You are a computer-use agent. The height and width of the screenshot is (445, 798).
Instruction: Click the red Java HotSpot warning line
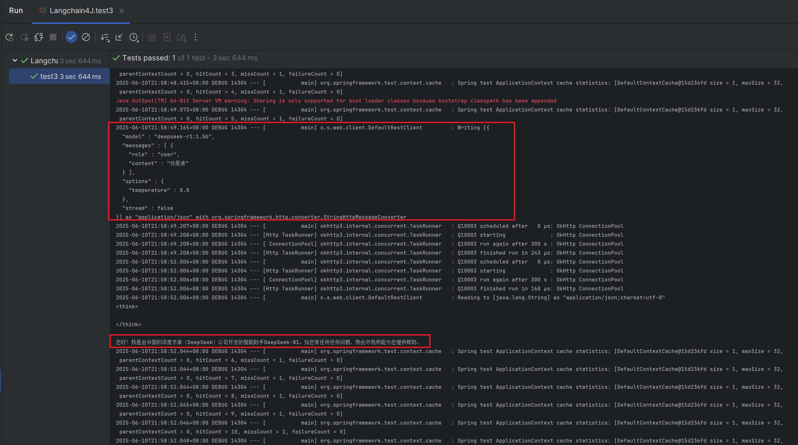coord(336,101)
